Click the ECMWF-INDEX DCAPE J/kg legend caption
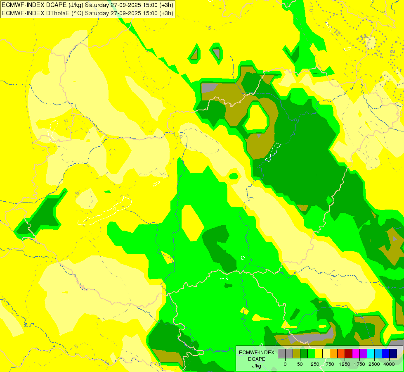 click(256, 359)
